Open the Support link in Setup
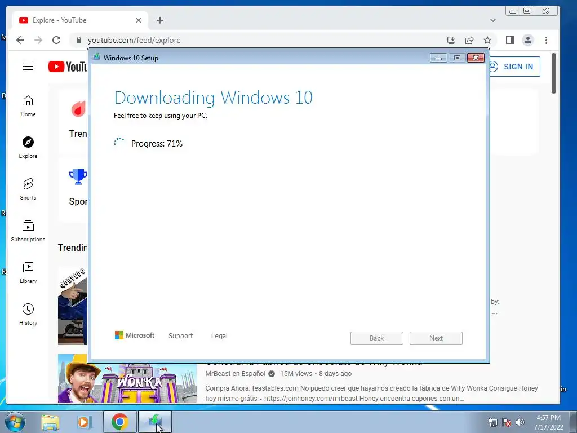 click(x=181, y=336)
